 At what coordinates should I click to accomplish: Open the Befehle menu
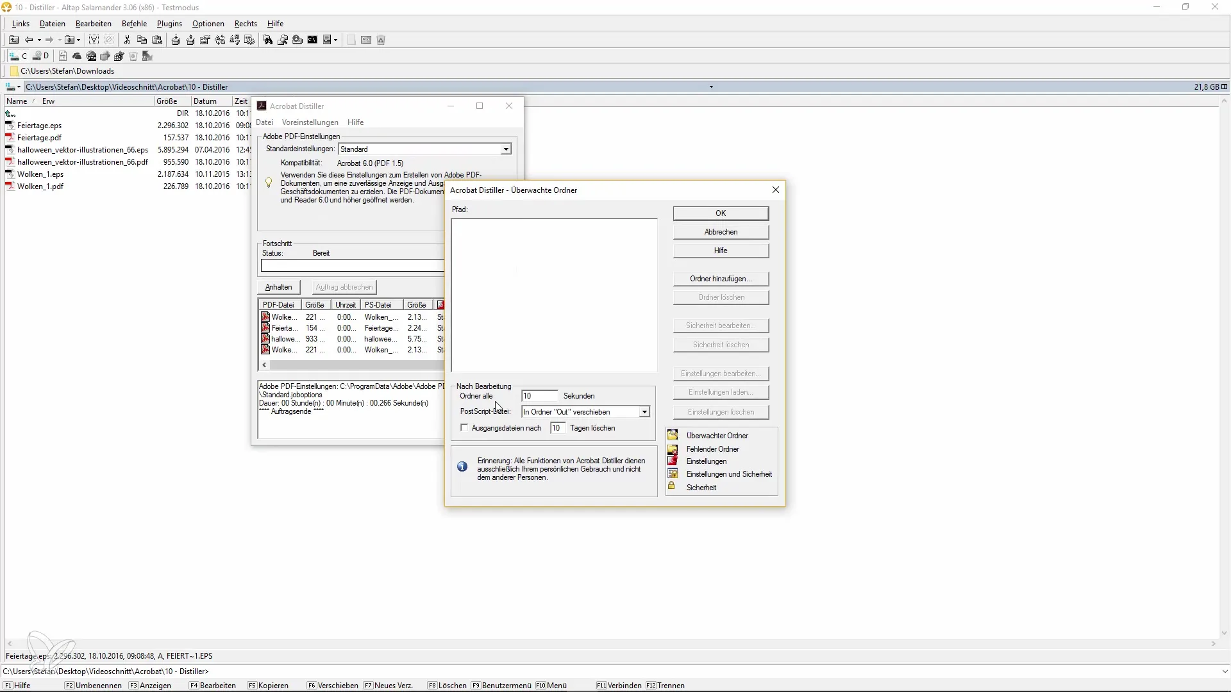pyautogui.click(x=134, y=24)
